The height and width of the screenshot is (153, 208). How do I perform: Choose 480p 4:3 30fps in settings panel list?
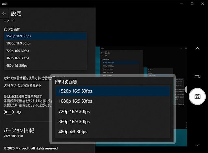45,66
